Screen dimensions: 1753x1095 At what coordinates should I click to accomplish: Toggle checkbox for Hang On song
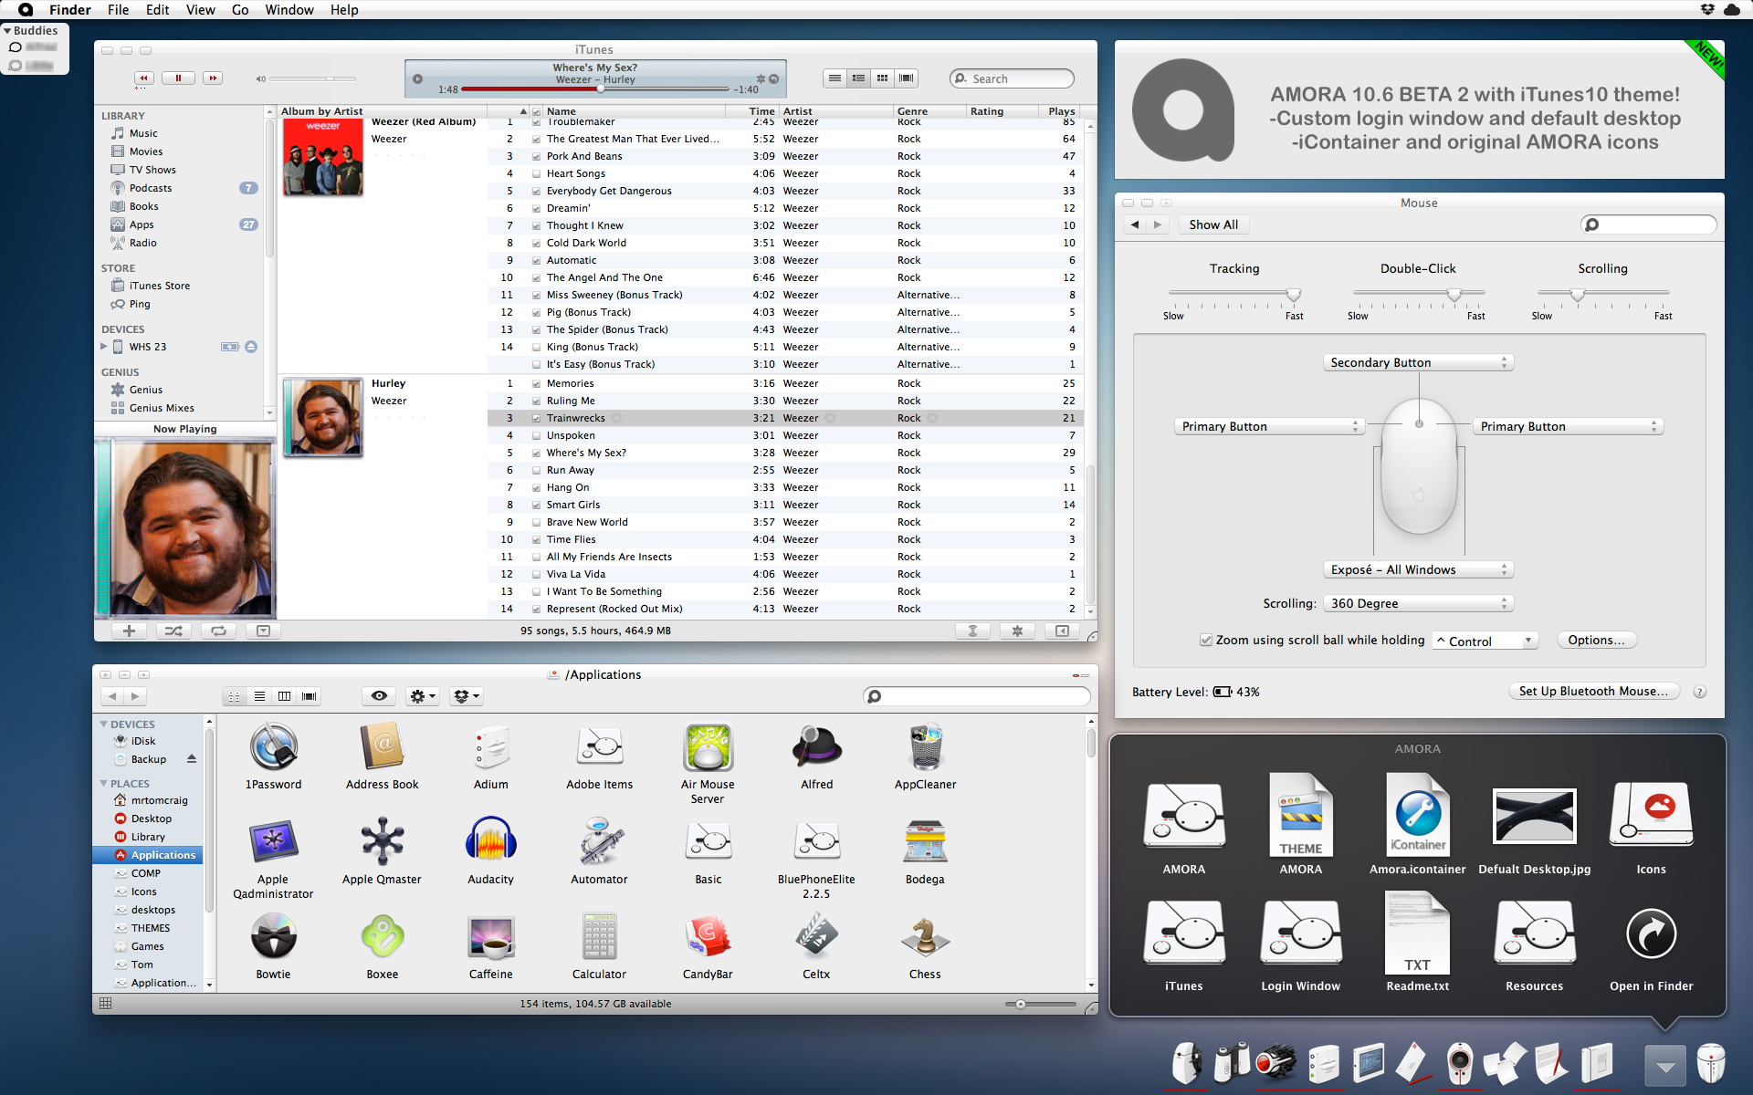click(537, 487)
